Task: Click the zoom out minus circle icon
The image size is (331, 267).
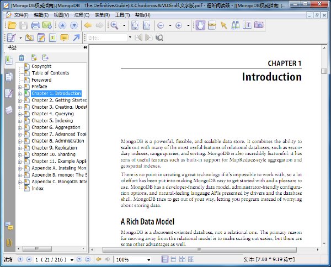Action: [161, 25]
